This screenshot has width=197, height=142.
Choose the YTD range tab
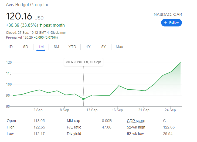72,47
